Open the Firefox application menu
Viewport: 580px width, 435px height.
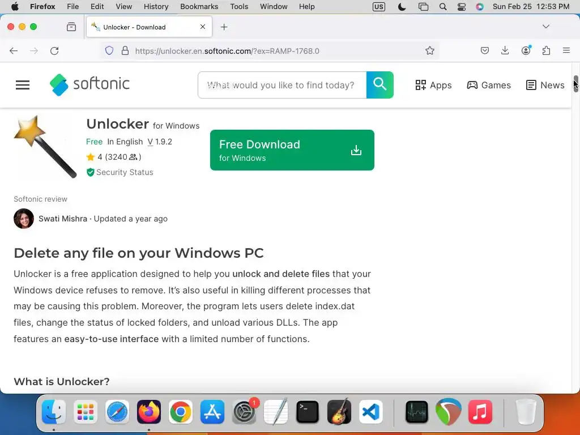tap(566, 50)
